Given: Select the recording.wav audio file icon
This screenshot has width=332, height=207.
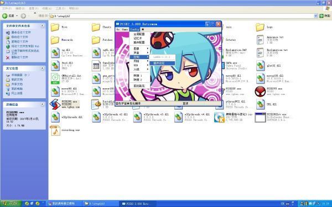Looking at the screenshot, I should 55,130.
